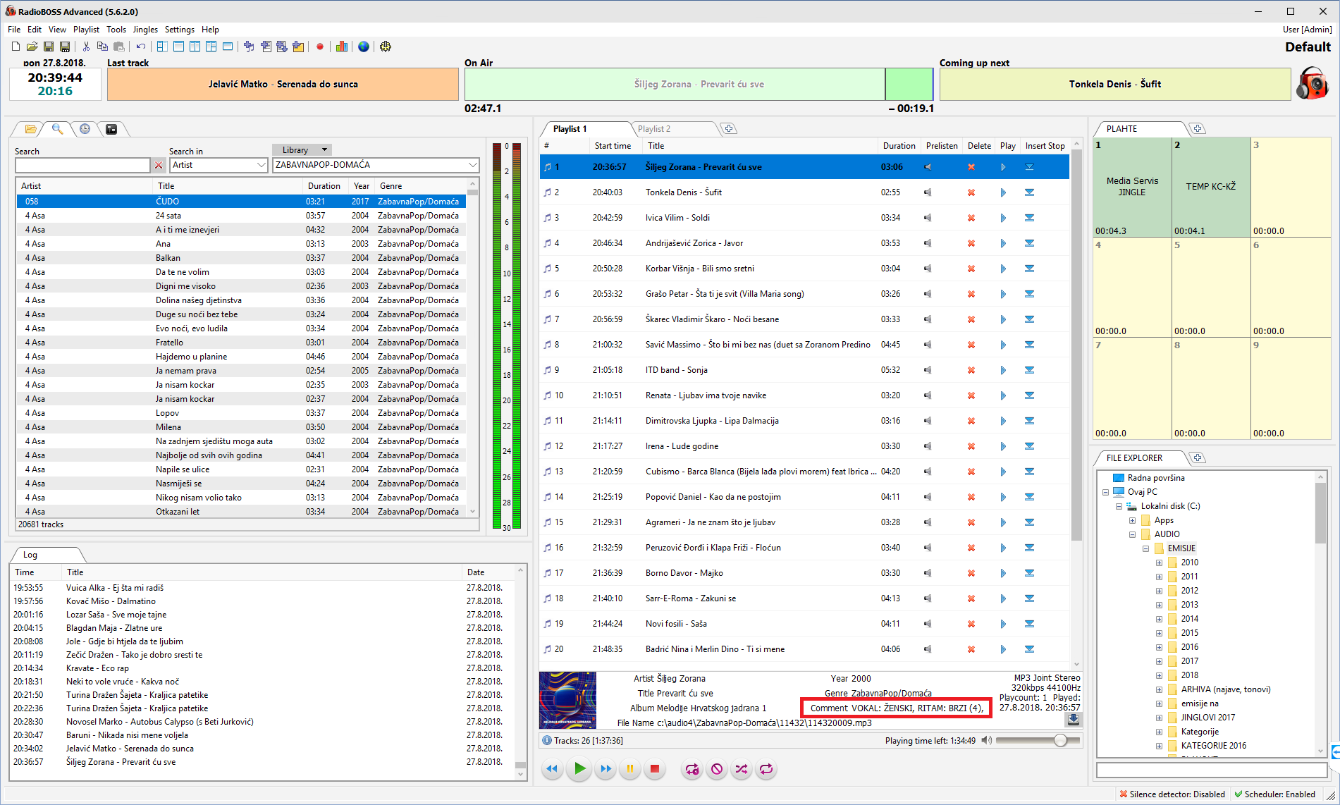Open the clock scheduler tab in the left panel
Image resolution: width=1340 pixels, height=805 pixels.
[85, 129]
